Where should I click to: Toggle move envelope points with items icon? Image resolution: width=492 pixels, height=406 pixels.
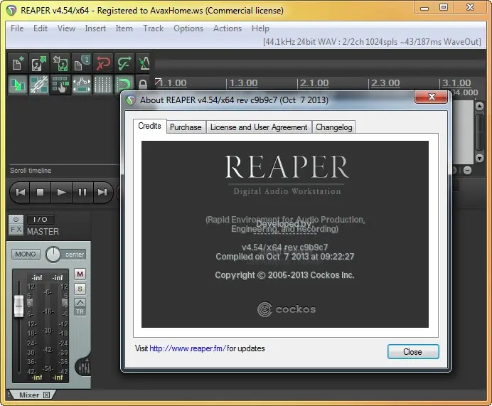(x=82, y=85)
